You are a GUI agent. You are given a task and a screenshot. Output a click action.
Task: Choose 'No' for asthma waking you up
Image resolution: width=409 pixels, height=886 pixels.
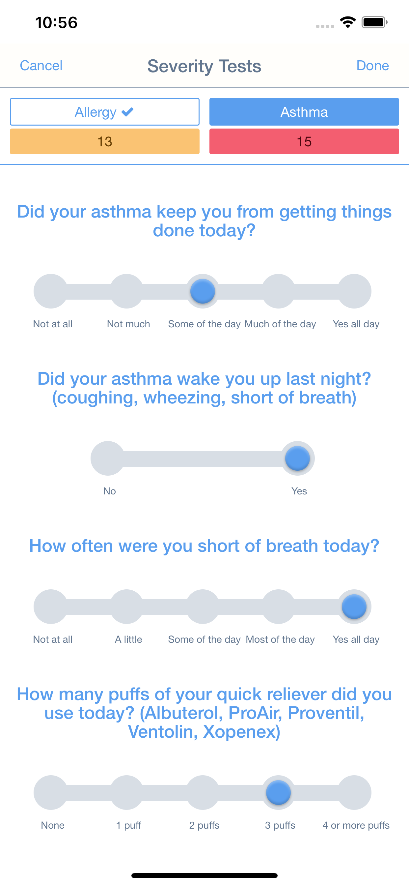click(108, 458)
